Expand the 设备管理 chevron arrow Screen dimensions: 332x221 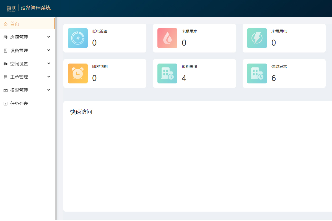49,50
